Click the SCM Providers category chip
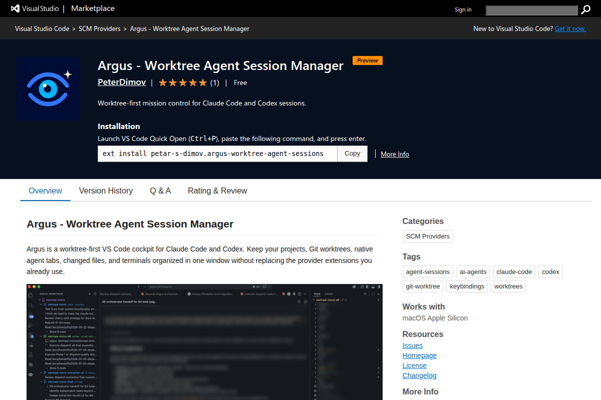The width and height of the screenshot is (601, 400). [428, 236]
